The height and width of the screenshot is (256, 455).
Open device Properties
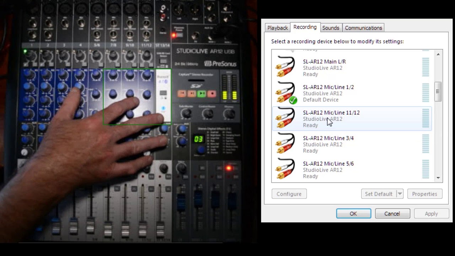(x=424, y=194)
